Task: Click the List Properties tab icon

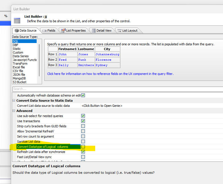Action: 63,30
